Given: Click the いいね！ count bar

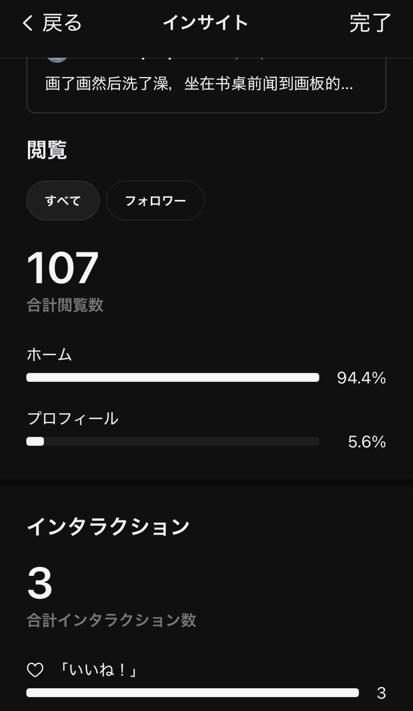Looking at the screenshot, I should coord(192,692).
